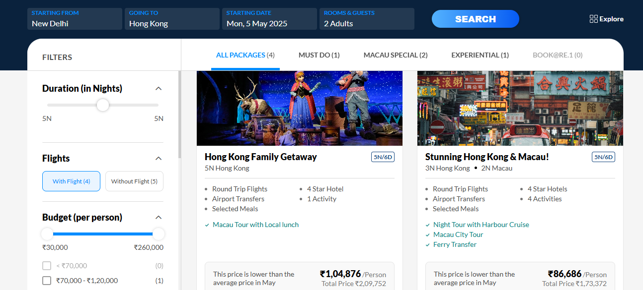Collapse the Flights filter section
643x290 pixels.
pos(159,159)
